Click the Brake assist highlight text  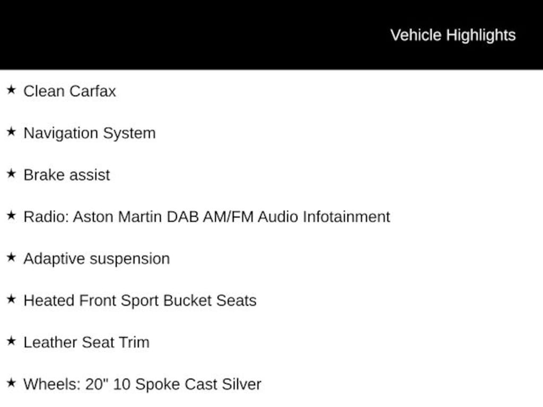(x=67, y=175)
